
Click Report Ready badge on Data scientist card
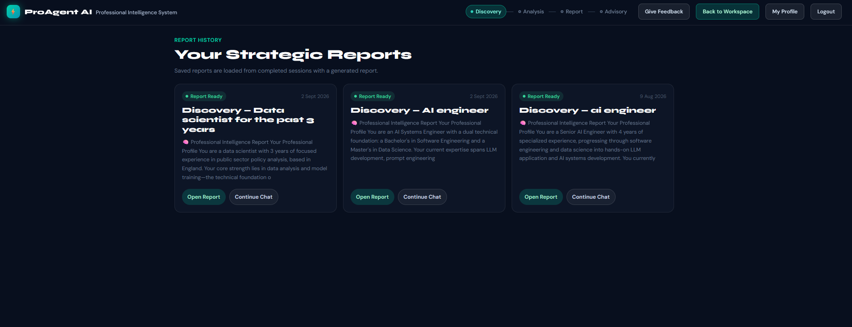tap(204, 96)
